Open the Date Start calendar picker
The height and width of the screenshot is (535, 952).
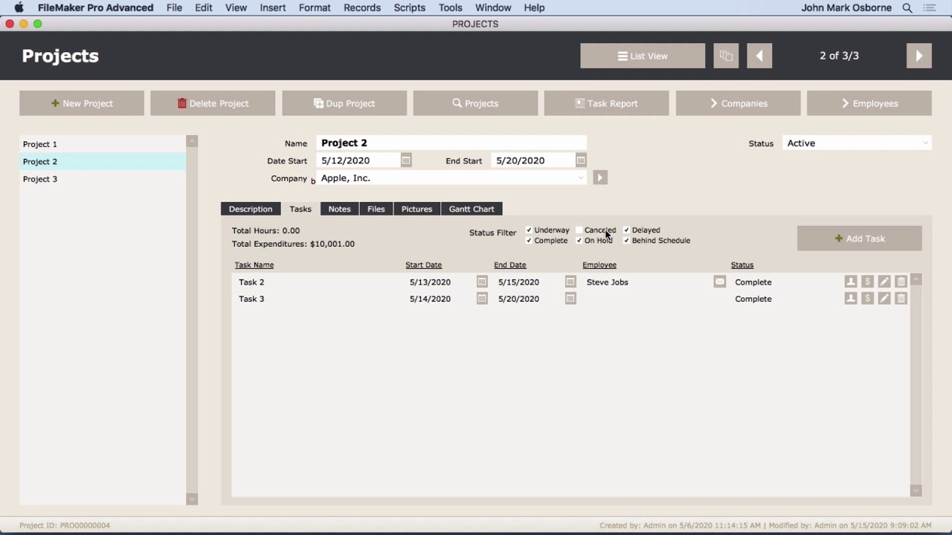point(406,160)
